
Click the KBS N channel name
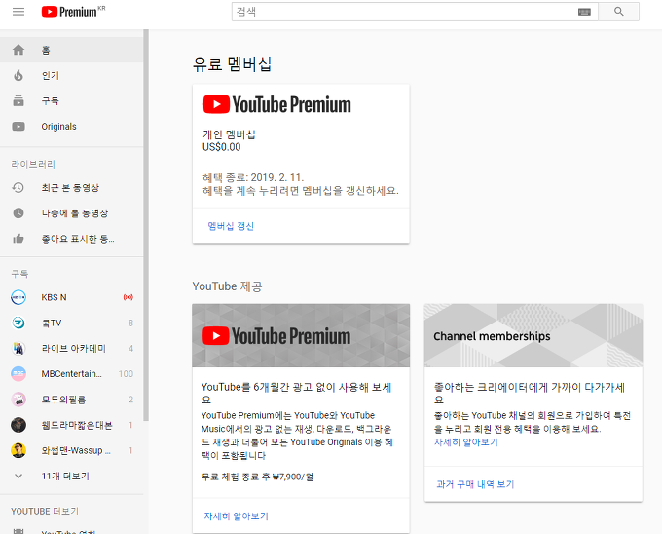tap(54, 297)
